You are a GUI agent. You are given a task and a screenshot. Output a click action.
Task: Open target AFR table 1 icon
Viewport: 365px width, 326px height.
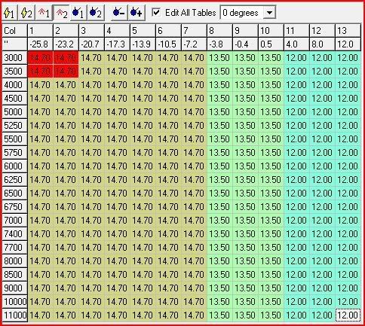(x=44, y=13)
